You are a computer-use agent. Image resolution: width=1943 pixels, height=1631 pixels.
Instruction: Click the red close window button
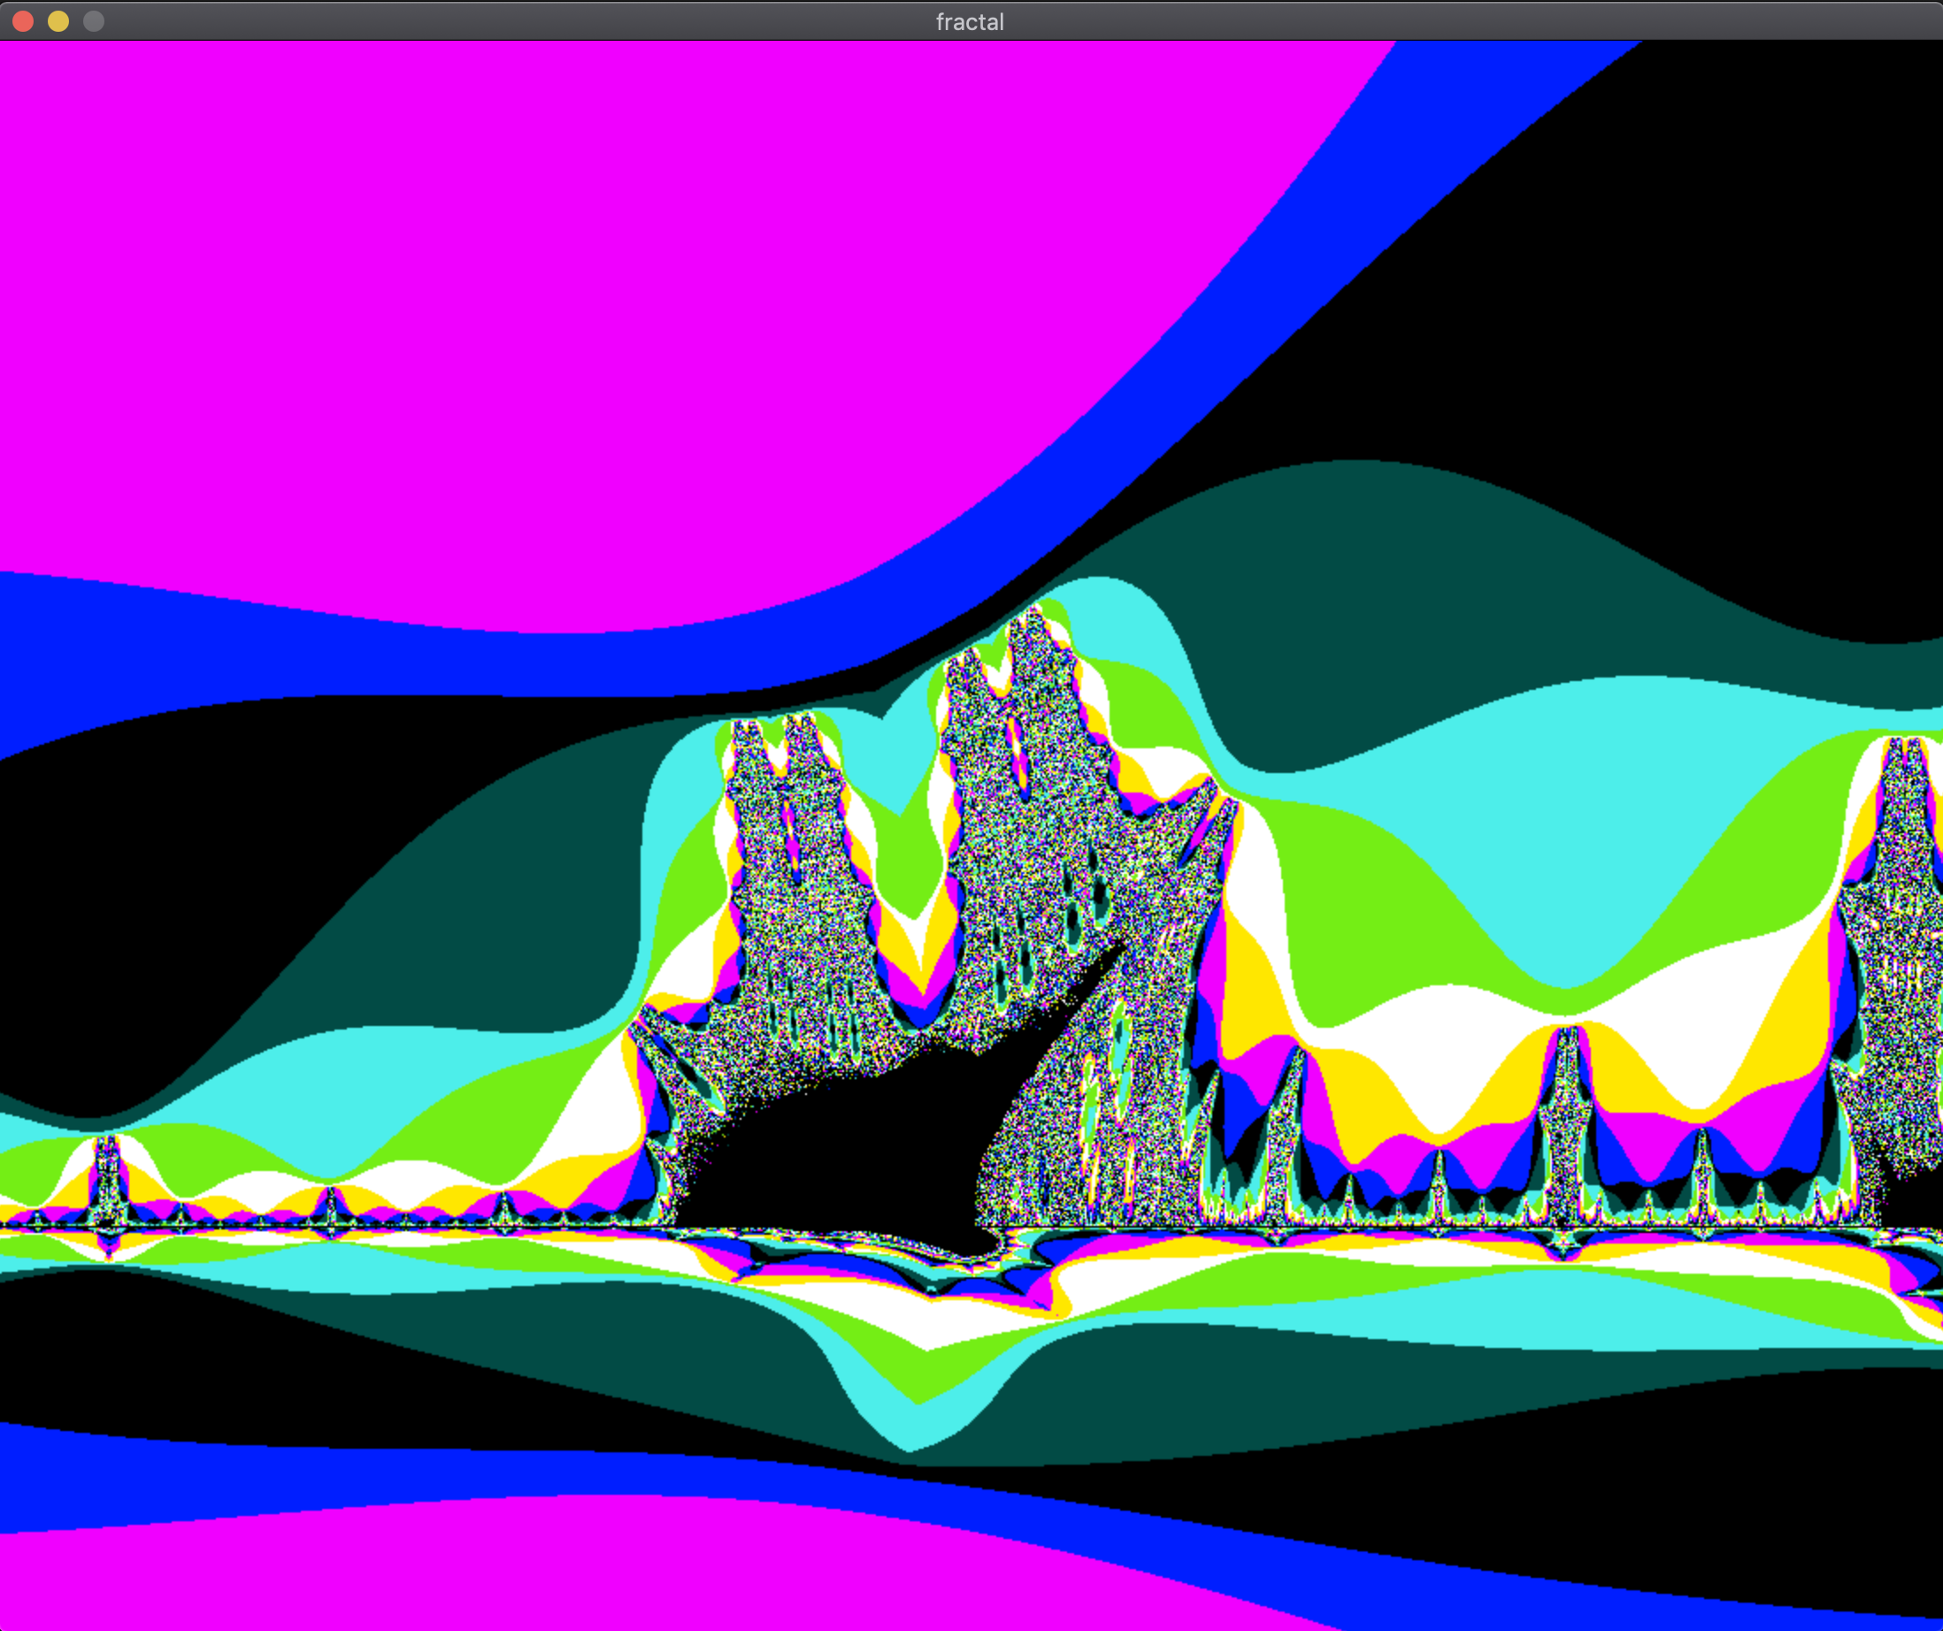coord(23,21)
